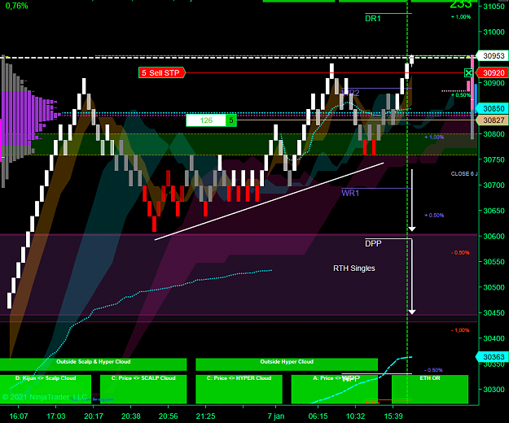Click the 30800 price axis label

tap(494, 134)
